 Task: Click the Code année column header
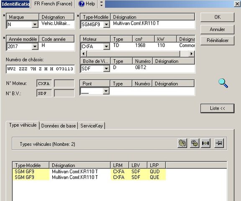pyautogui.click(x=57, y=39)
